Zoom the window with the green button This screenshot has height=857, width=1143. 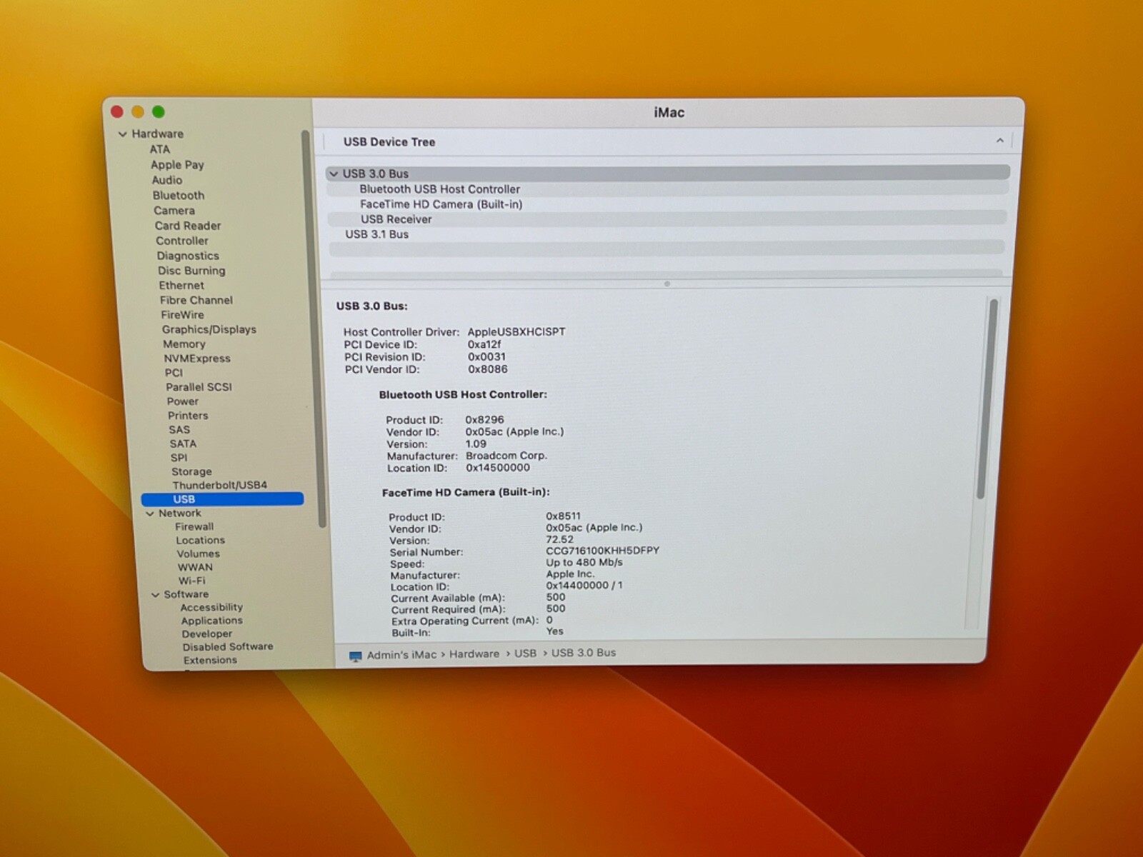point(159,111)
